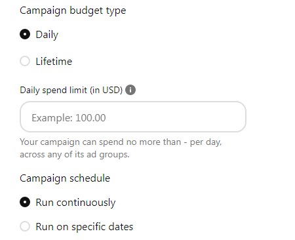Select the Run continuously radio button
This screenshot has height=240, width=295.
[x=25, y=202]
